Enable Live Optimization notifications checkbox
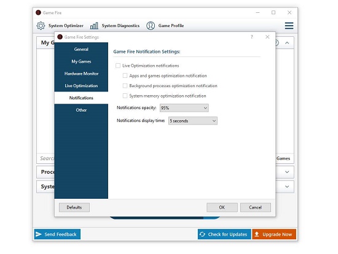 pos(118,66)
